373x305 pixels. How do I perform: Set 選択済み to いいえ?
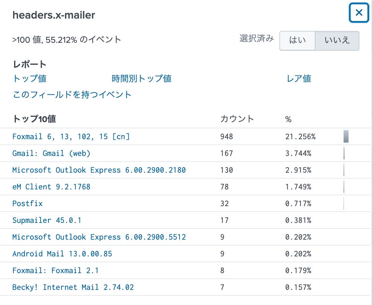tap(337, 40)
